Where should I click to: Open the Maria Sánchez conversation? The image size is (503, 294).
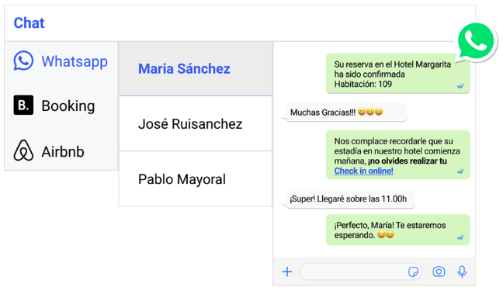[x=196, y=68]
